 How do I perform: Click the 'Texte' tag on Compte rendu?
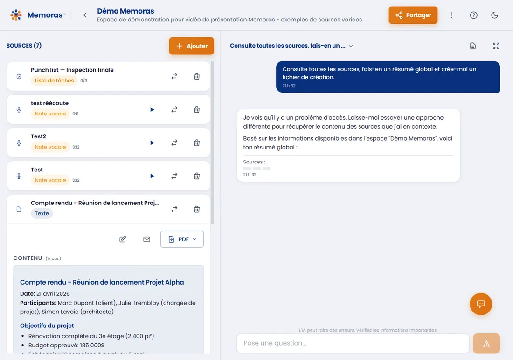(42, 213)
